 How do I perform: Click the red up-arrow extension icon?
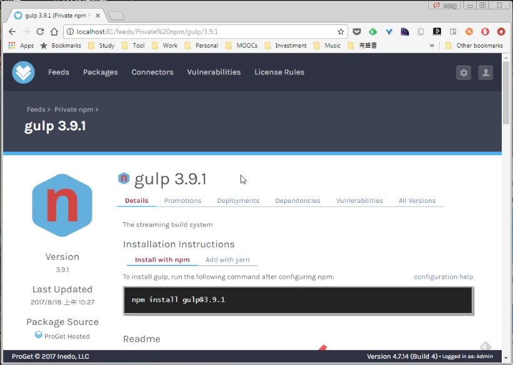coord(501,32)
